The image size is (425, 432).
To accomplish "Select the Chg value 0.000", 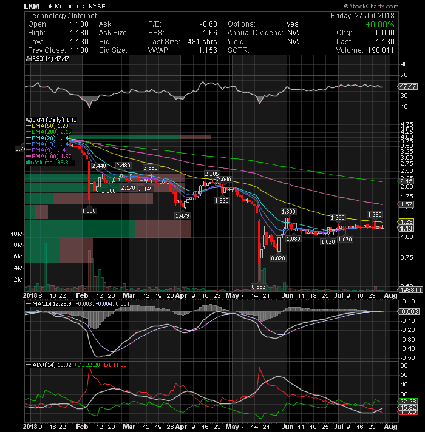I will click(385, 33).
